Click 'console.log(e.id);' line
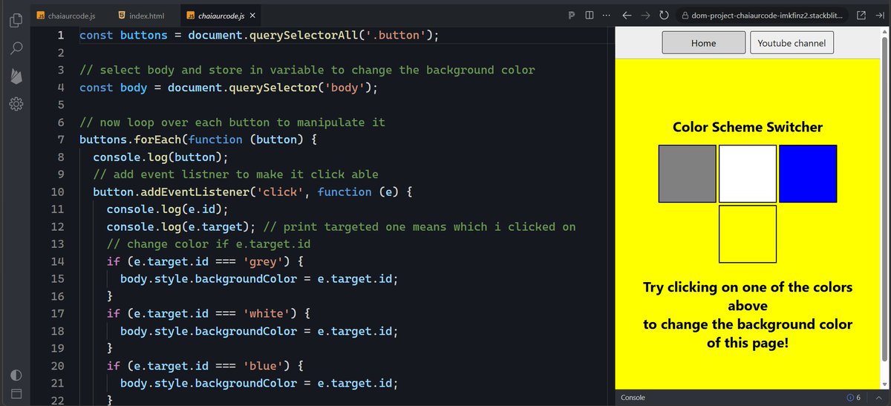 coord(168,209)
